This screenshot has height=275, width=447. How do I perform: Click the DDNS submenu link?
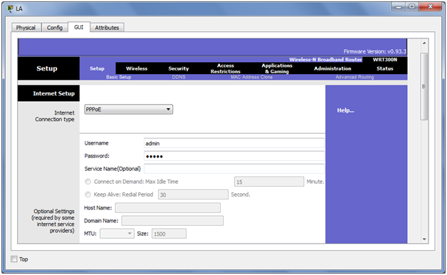[179, 77]
